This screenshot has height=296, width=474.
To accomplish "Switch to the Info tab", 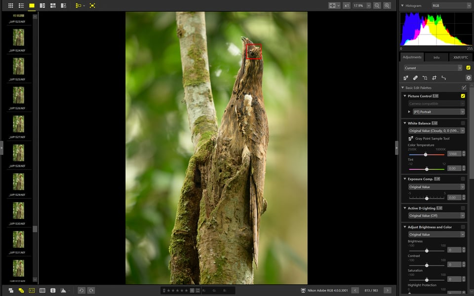I will pos(436,57).
